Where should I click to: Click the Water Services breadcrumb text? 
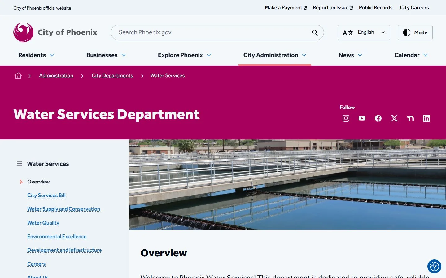[x=168, y=76]
